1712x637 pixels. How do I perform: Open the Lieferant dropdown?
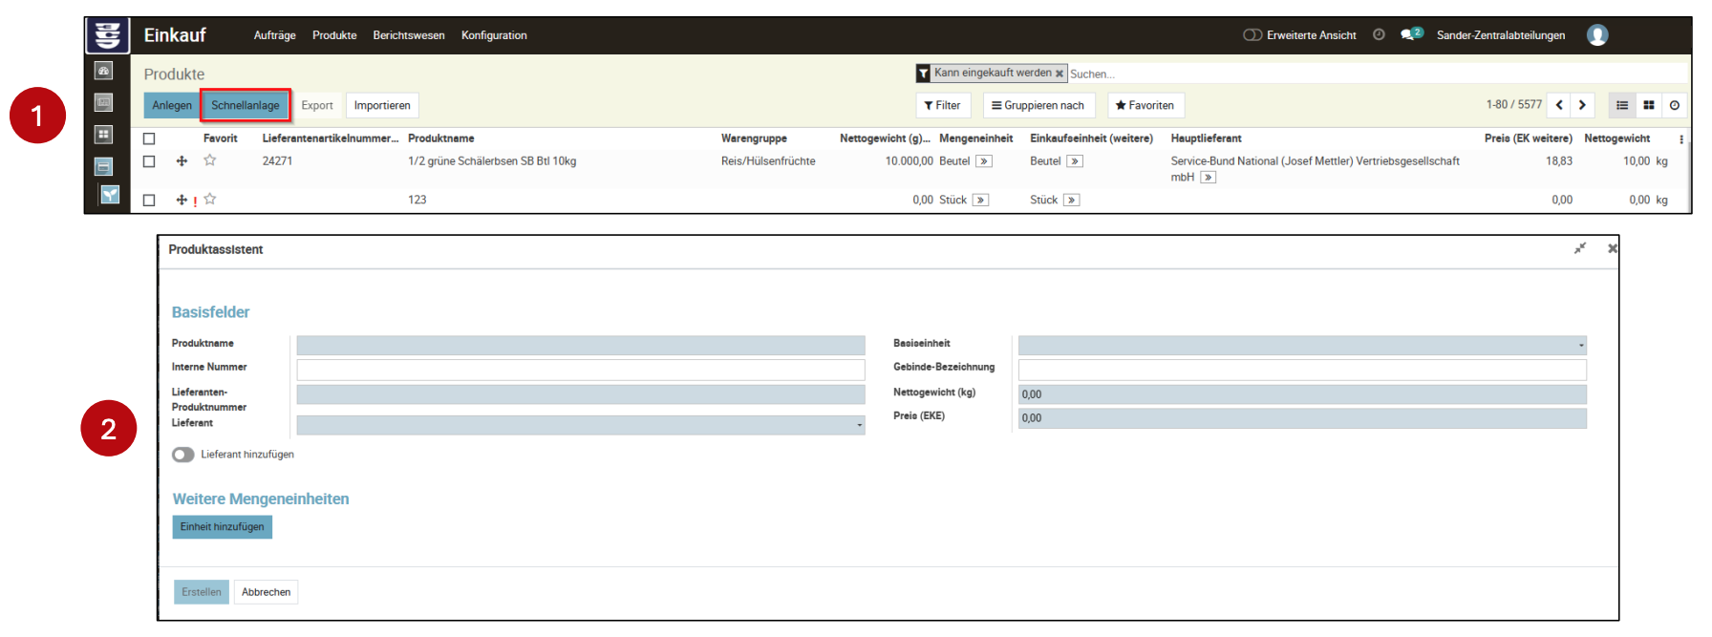580,425
